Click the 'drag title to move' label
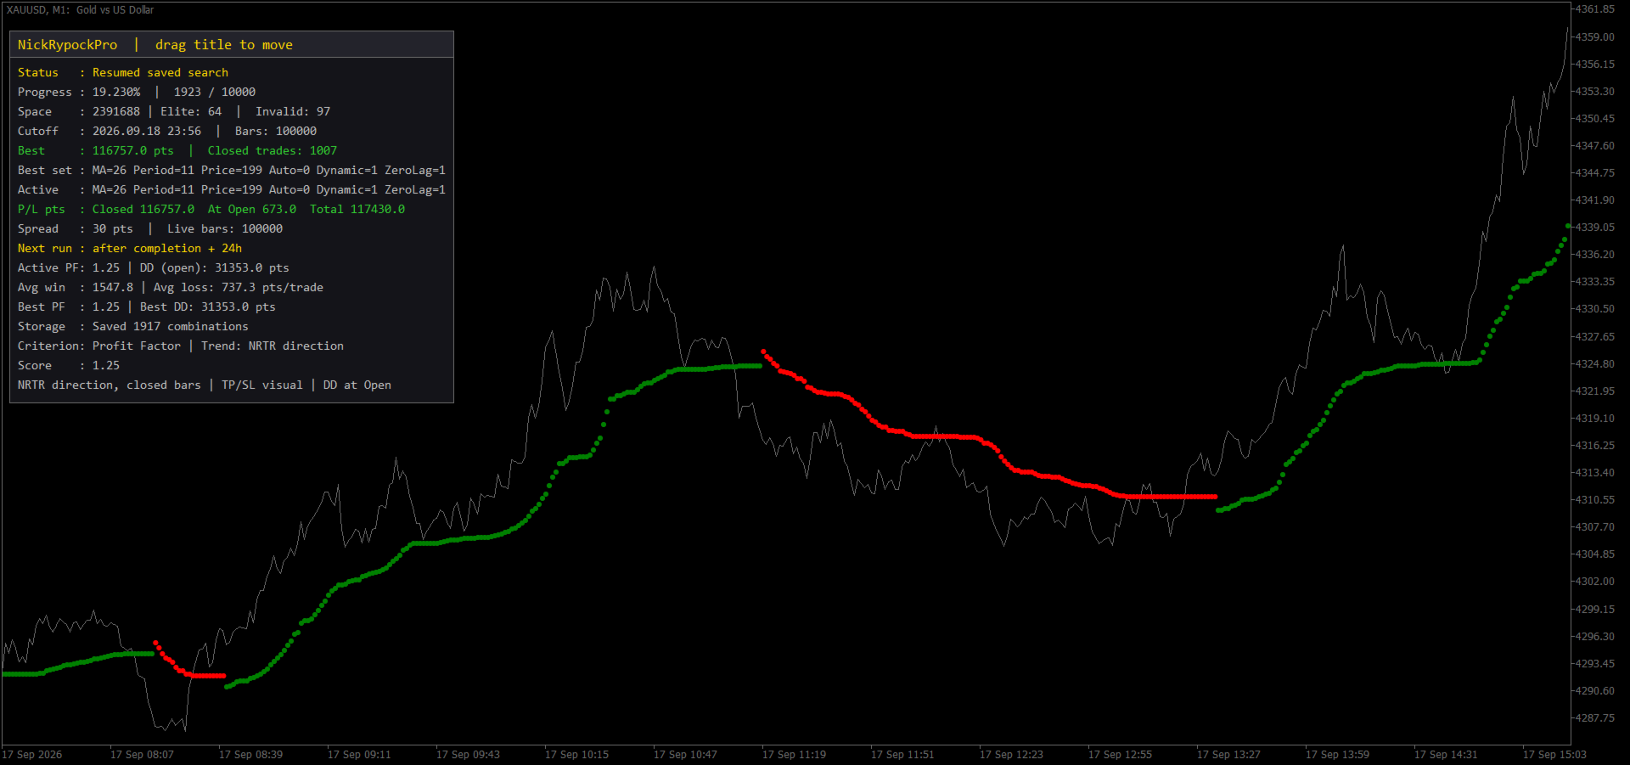Screen dimensions: 1630x765 pyautogui.click(x=223, y=45)
